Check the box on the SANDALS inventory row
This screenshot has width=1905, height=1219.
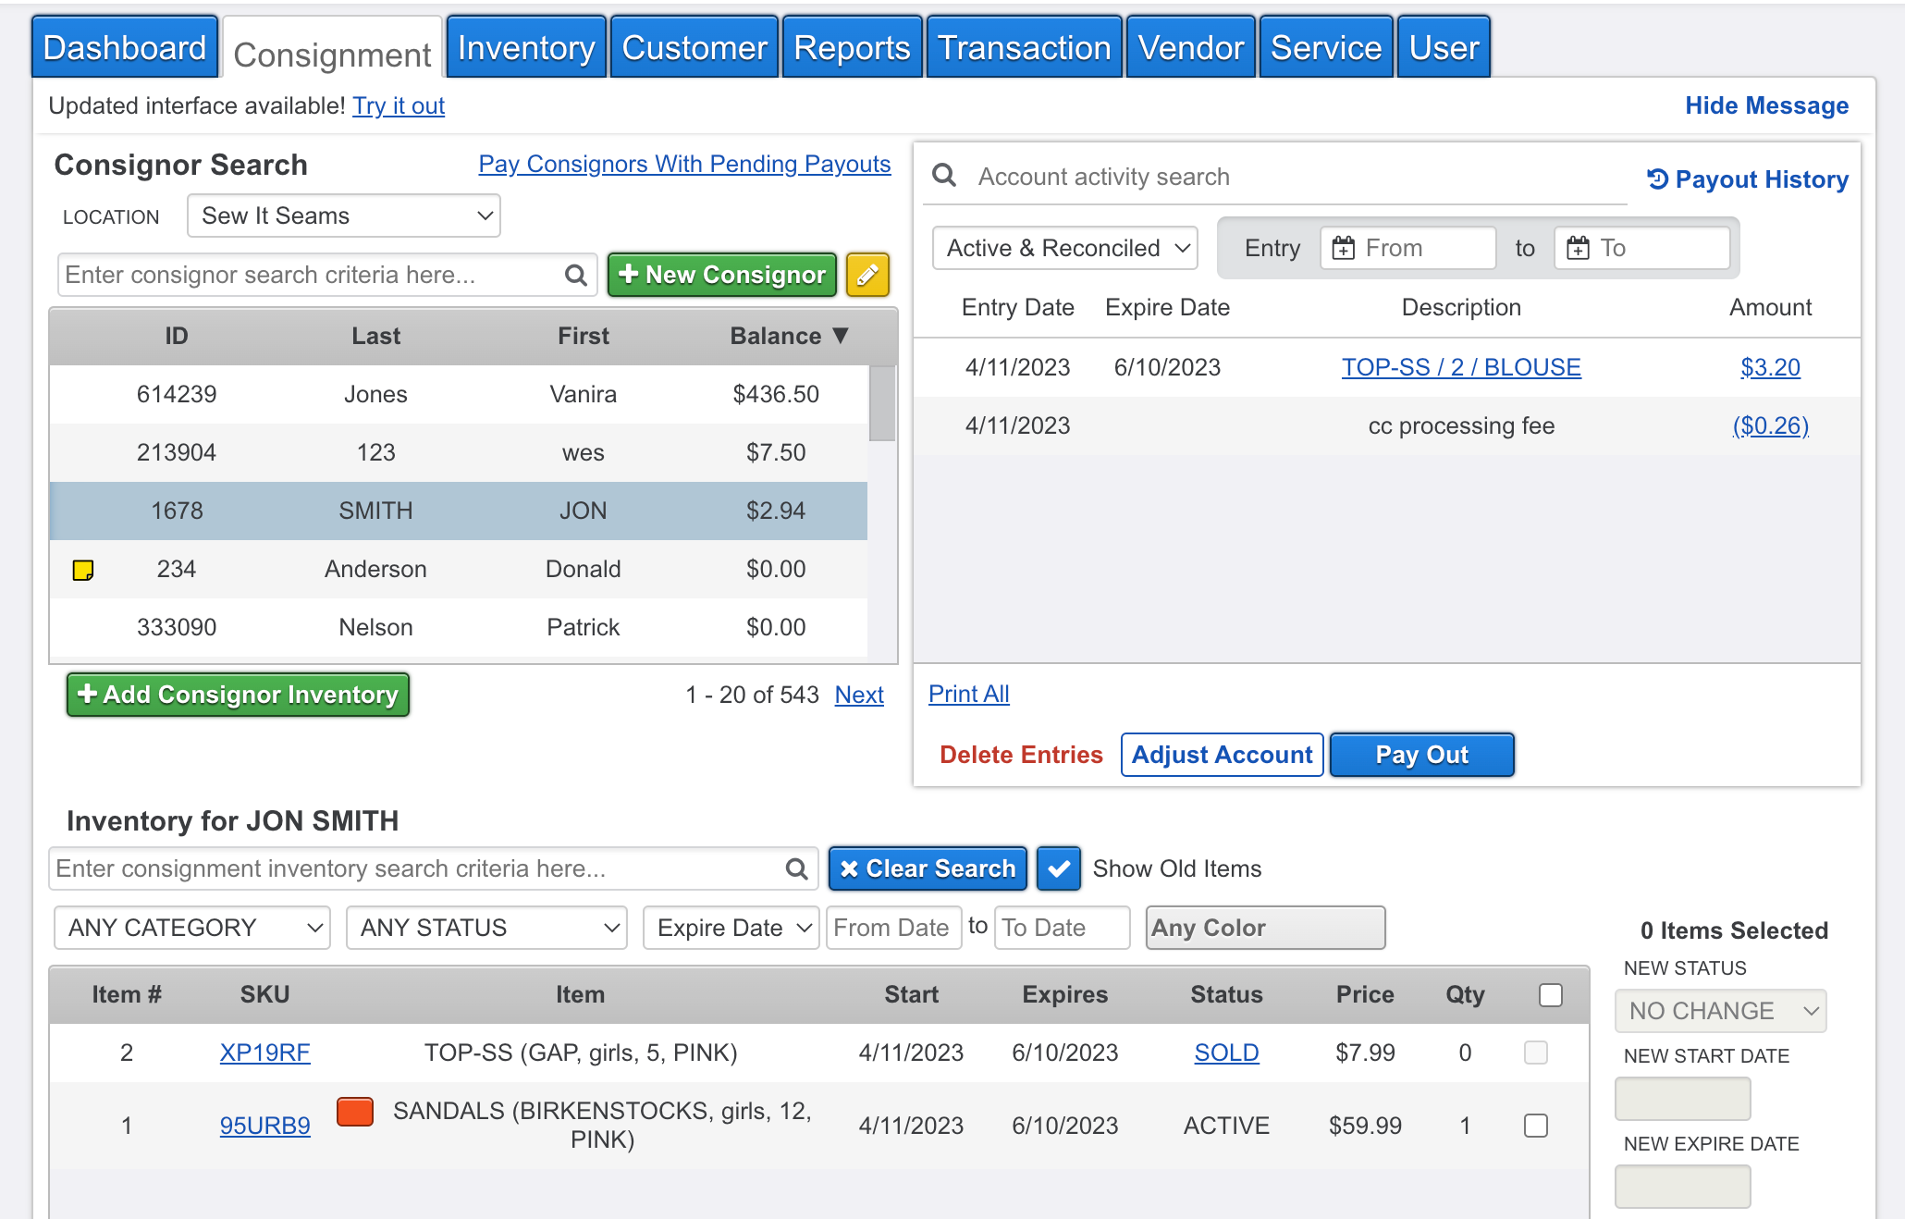pos(1536,1126)
